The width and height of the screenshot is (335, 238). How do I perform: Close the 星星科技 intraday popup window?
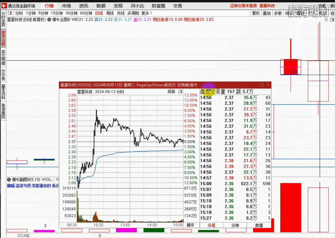pos(268,85)
